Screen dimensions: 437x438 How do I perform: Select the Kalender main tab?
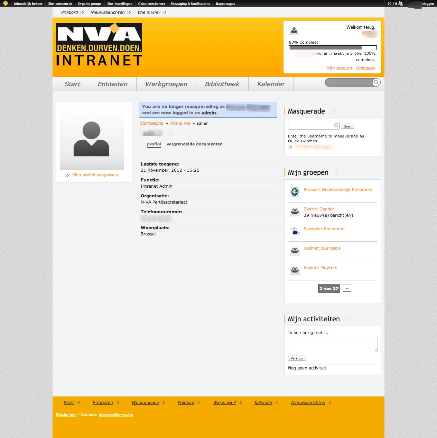click(x=271, y=84)
